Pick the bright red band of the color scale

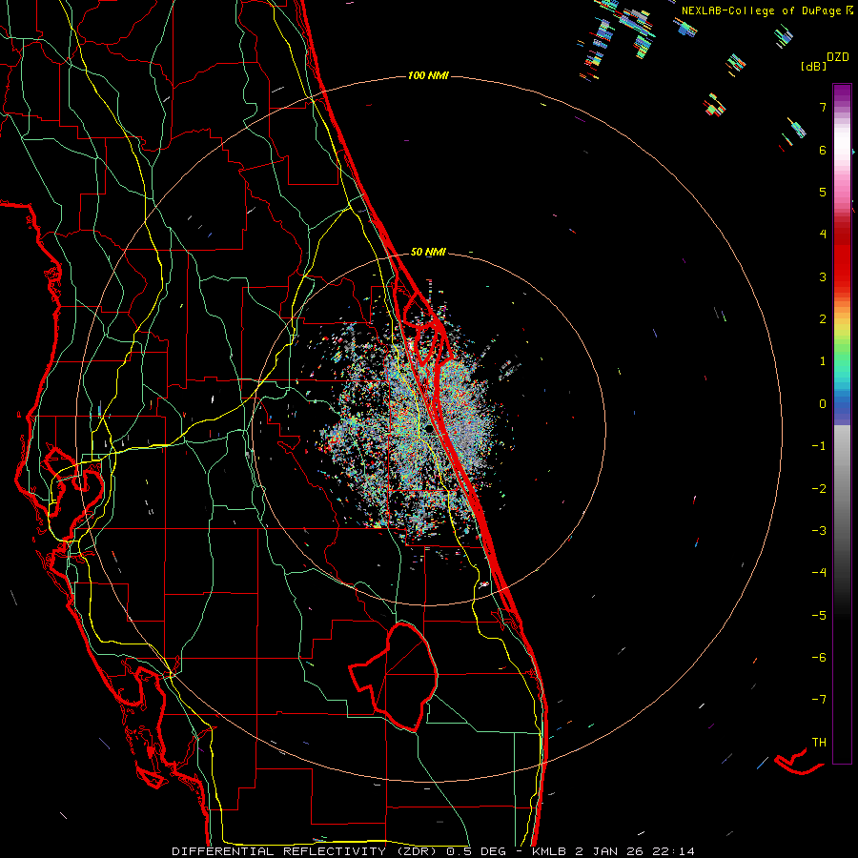[842, 263]
